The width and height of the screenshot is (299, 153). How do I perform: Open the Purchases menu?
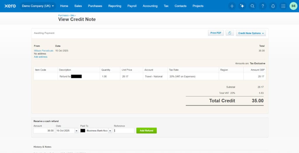pyautogui.click(x=95, y=6)
